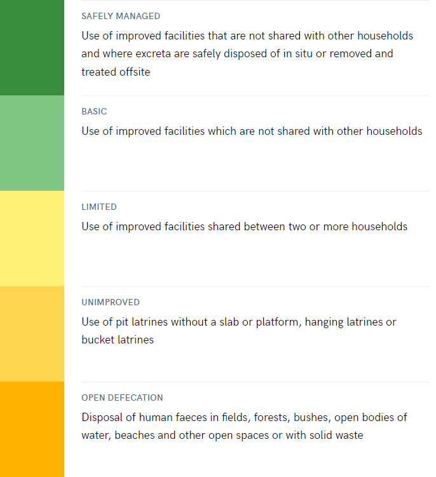This screenshot has width=436, height=477.
Task: Select the orange Open Defecation swatch
Action: (32, 429)
